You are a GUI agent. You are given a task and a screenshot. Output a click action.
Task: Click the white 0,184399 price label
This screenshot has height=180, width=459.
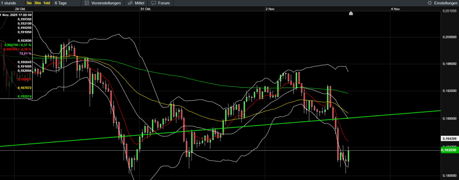coord(449,139)
